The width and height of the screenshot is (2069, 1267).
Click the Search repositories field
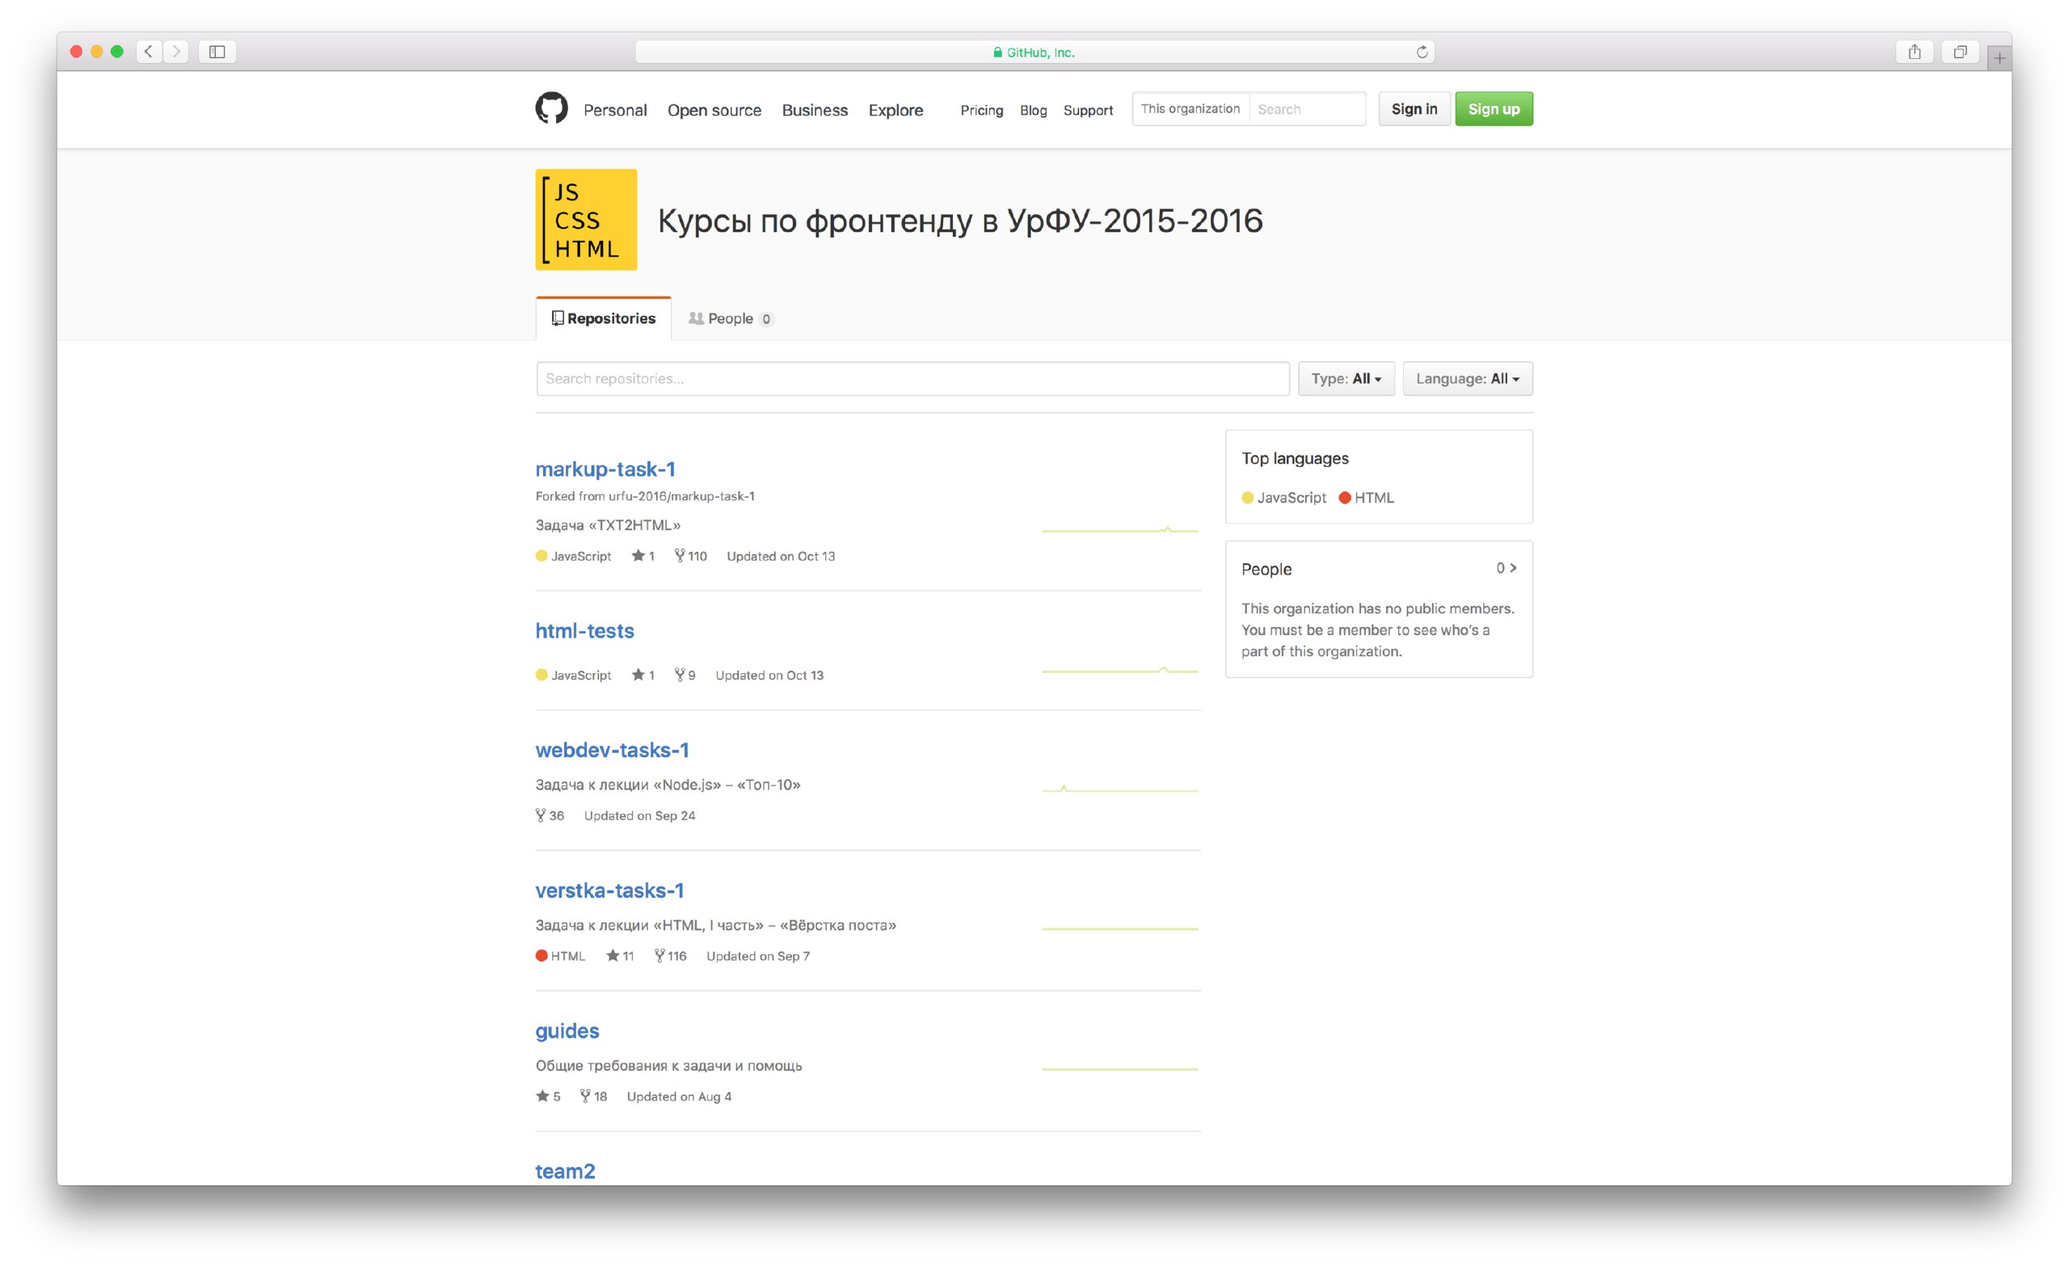(x=912, y=379)
